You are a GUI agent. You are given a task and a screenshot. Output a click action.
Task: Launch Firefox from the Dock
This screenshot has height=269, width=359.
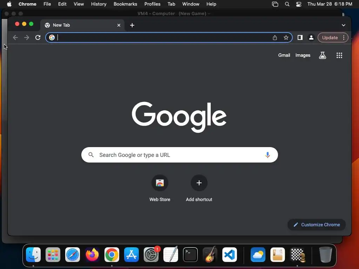(x=92, y=255)
